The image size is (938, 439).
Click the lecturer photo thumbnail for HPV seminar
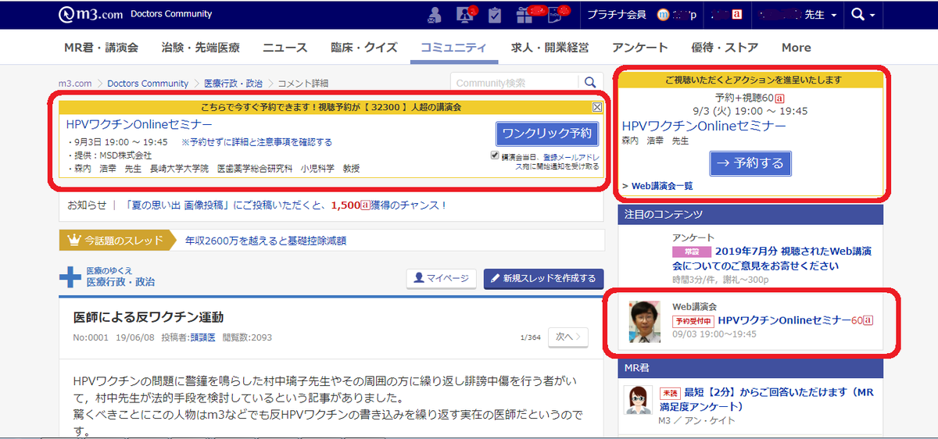click(645, 322)
